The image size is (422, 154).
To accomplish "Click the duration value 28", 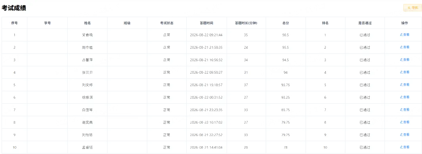I will (x=246, y=147).
